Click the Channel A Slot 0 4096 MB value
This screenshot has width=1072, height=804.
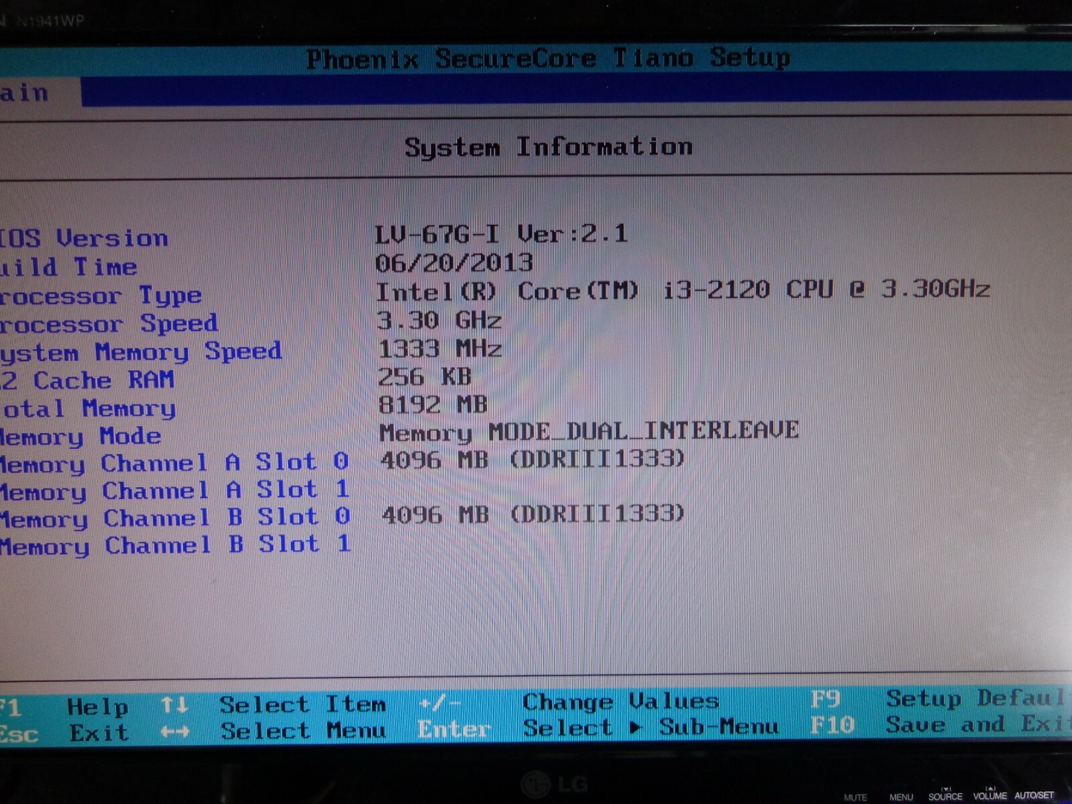533,459
